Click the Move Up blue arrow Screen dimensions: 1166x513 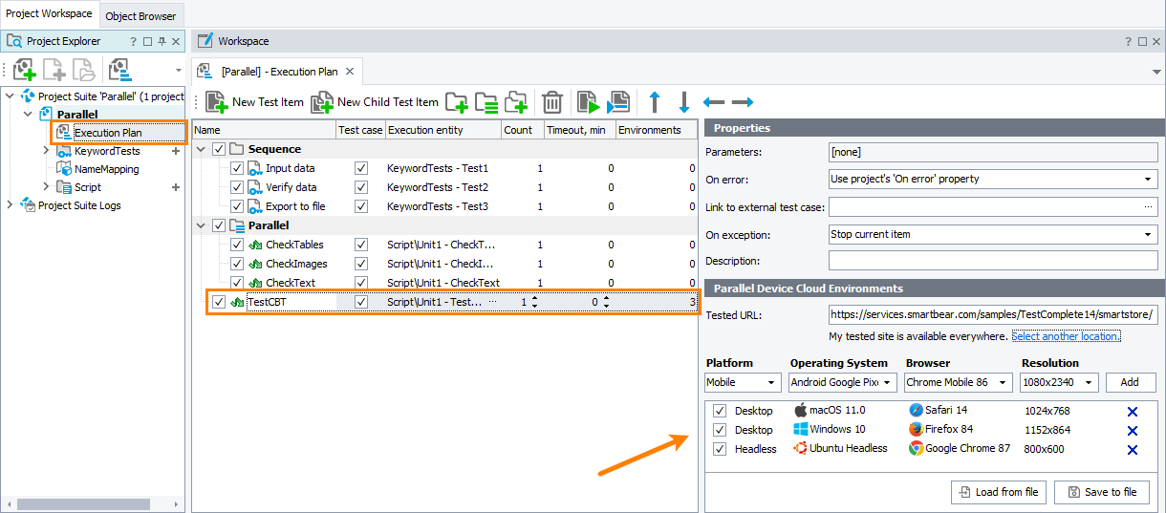(x=655, y=102)
